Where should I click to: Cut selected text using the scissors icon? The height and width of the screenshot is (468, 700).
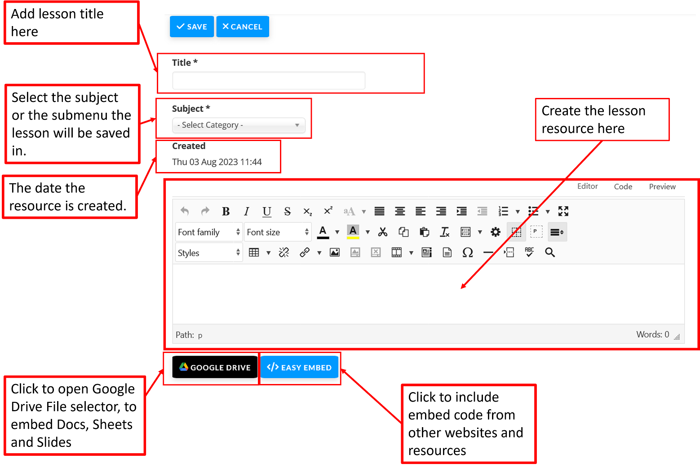382,232
